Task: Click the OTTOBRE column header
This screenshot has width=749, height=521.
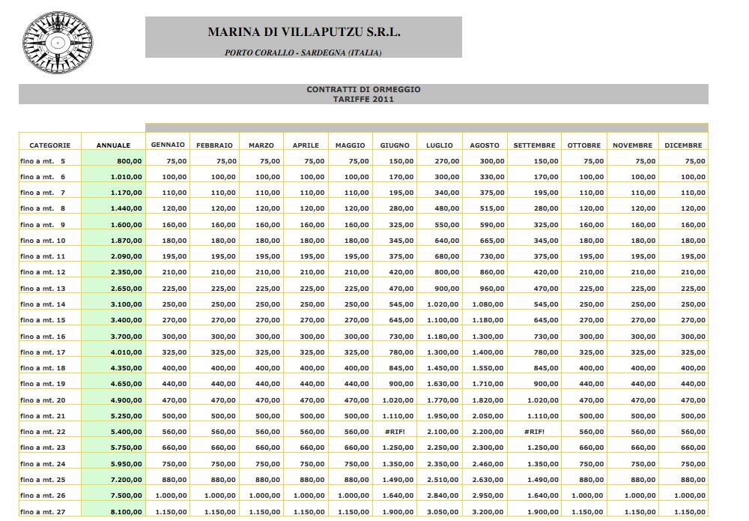Action: click(584, 145)
